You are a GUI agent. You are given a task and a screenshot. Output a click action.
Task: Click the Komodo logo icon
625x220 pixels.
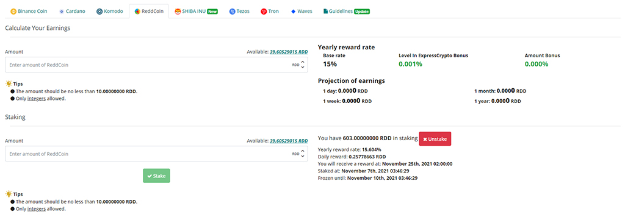point(99,12)
